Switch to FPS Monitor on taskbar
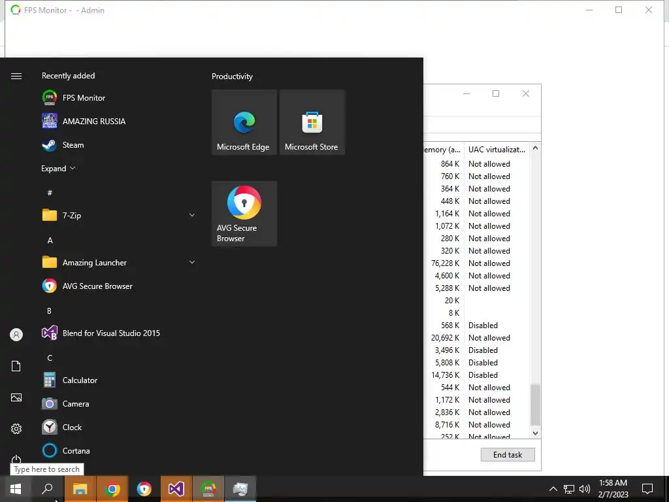 tap(208, 489)
